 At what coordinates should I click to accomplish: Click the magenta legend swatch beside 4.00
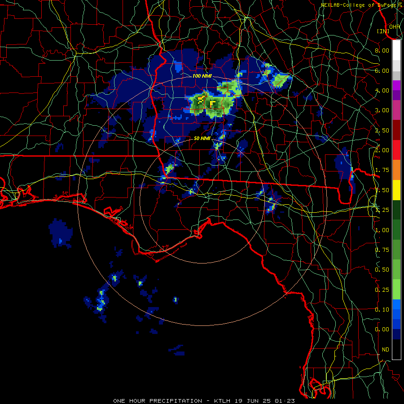point(396,85)
